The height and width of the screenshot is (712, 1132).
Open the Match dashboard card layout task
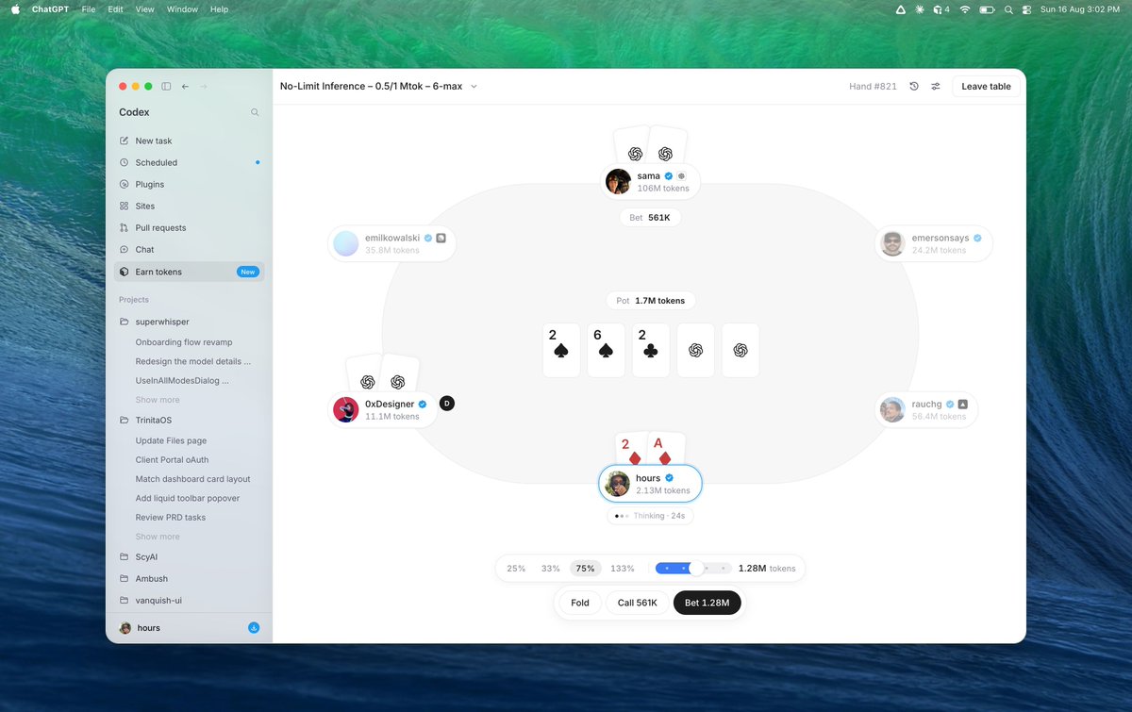192,479
